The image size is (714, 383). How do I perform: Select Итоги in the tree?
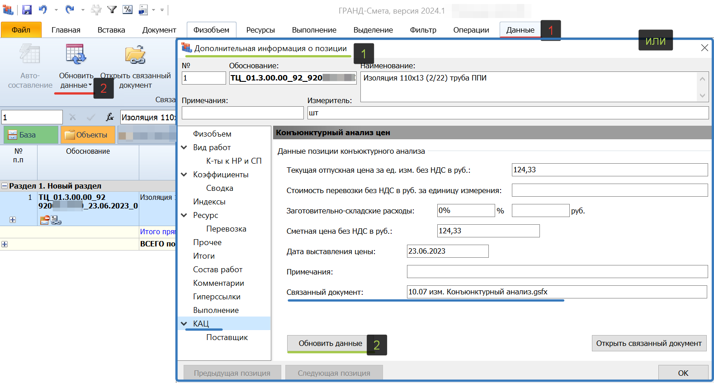(204, 256)
